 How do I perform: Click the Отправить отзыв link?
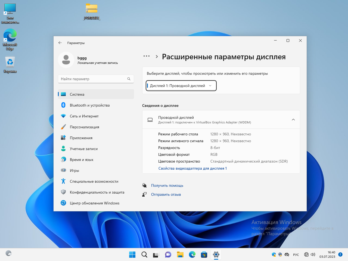click(166, 194)
